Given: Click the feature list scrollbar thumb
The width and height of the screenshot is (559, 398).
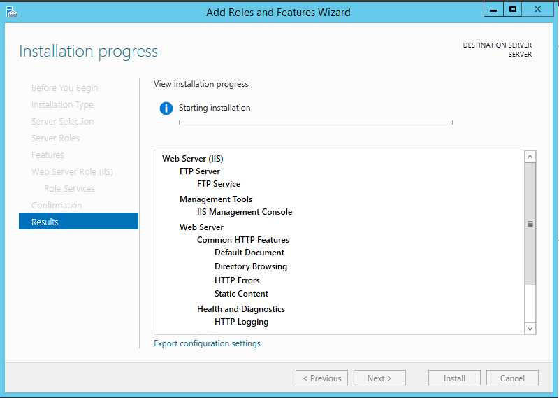Looking at the screenshot, I should tap(530, 224).
